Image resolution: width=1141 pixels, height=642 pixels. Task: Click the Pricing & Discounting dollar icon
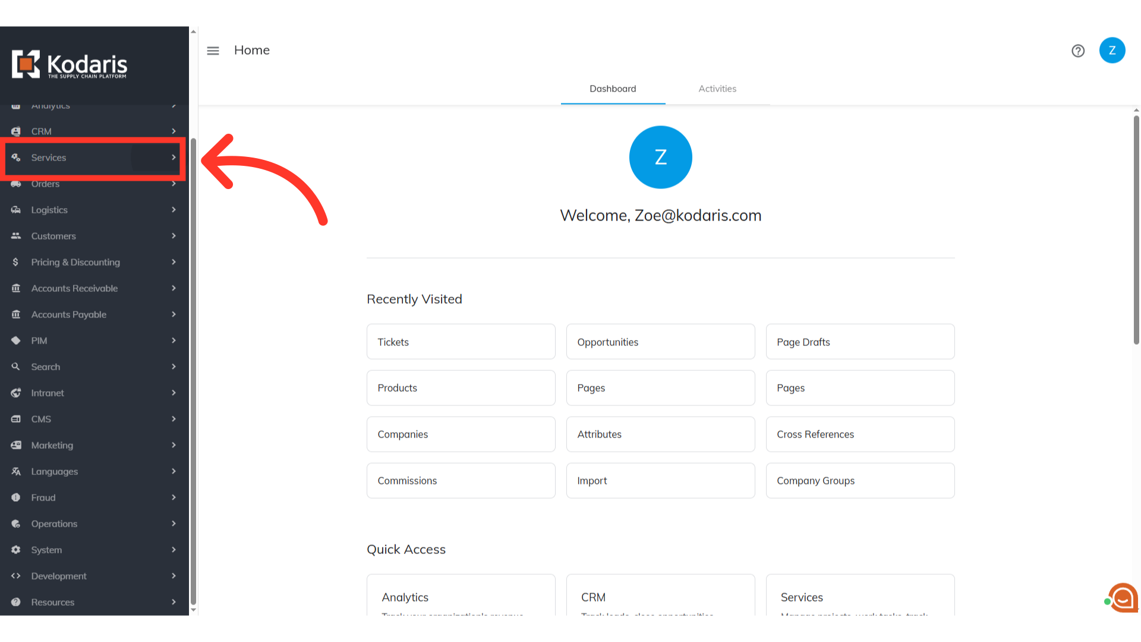(15, 262)
